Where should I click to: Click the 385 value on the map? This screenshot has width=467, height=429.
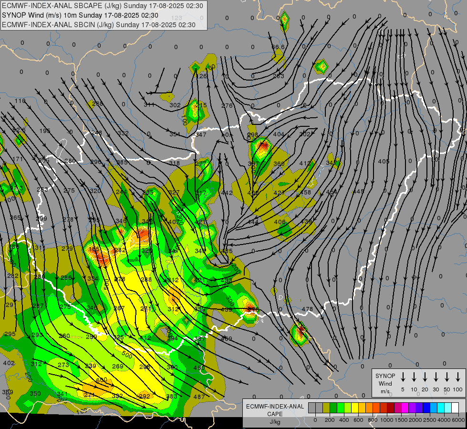click(x=122, y=162)
